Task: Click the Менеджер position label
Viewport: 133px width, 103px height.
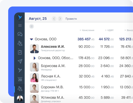Action: click(x=46, y=70)
